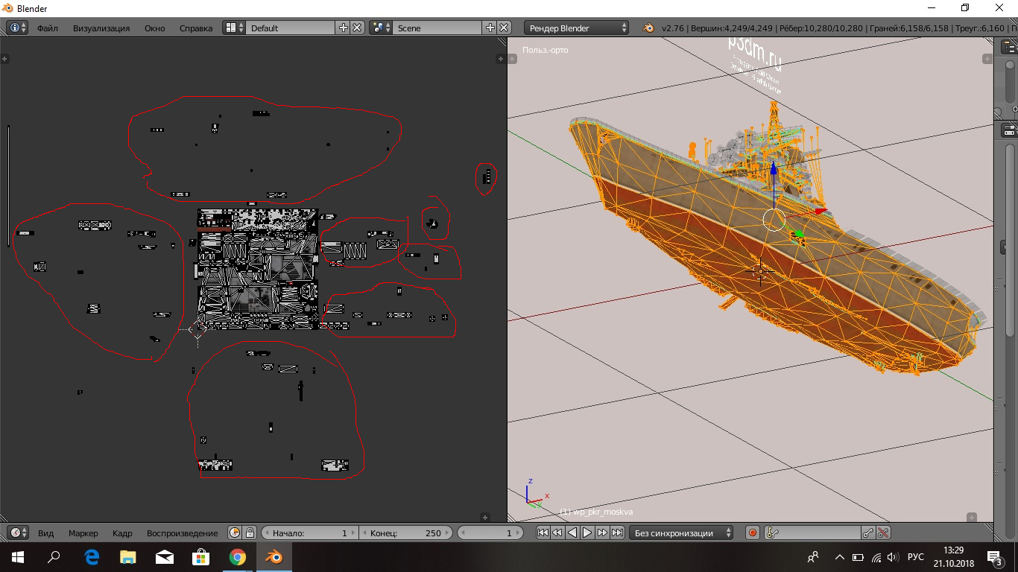Jump to the next keyframe
The width and height of the screenshot is (1018, 572).
click(602, 533)
